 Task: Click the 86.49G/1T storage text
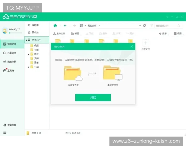pyautogui.click(x=15, y=29)
